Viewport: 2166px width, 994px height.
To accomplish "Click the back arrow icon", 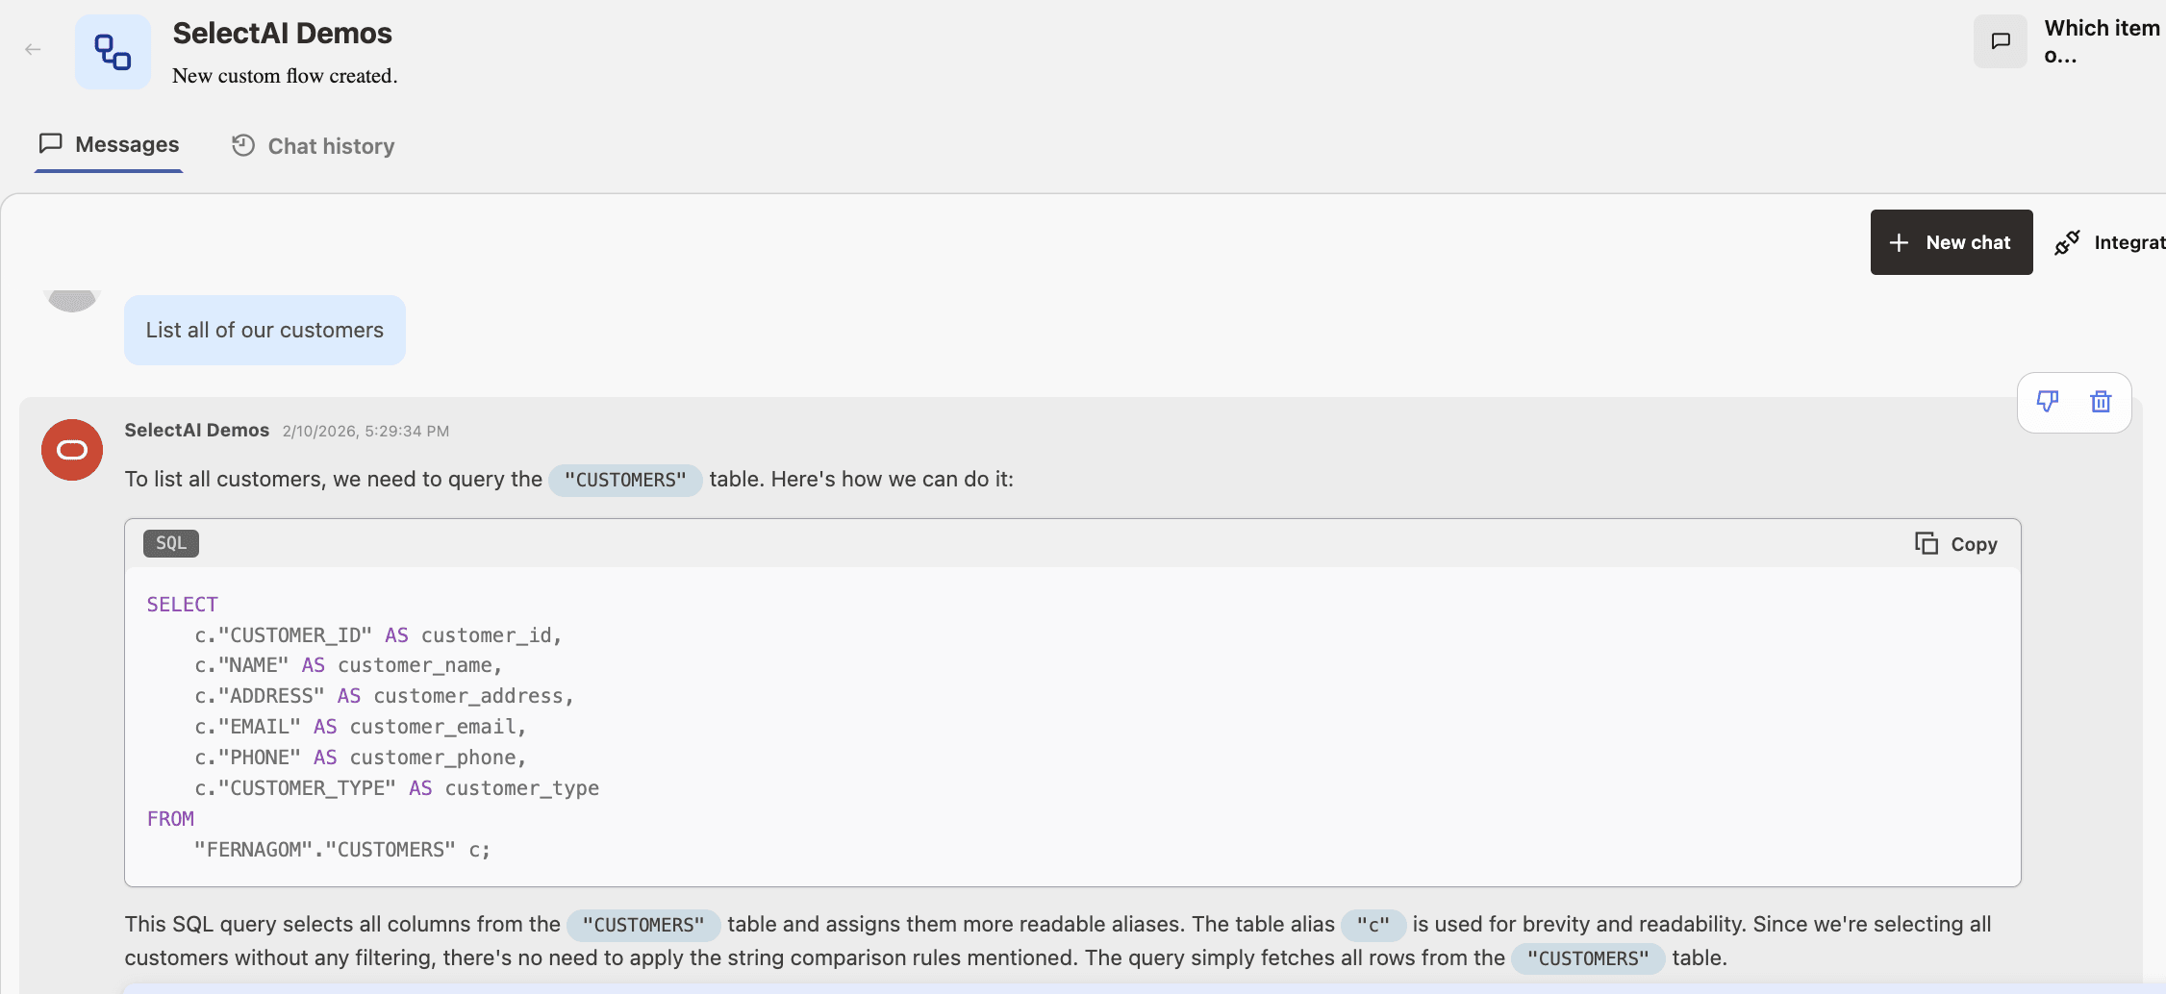I will tap(32, 49).
